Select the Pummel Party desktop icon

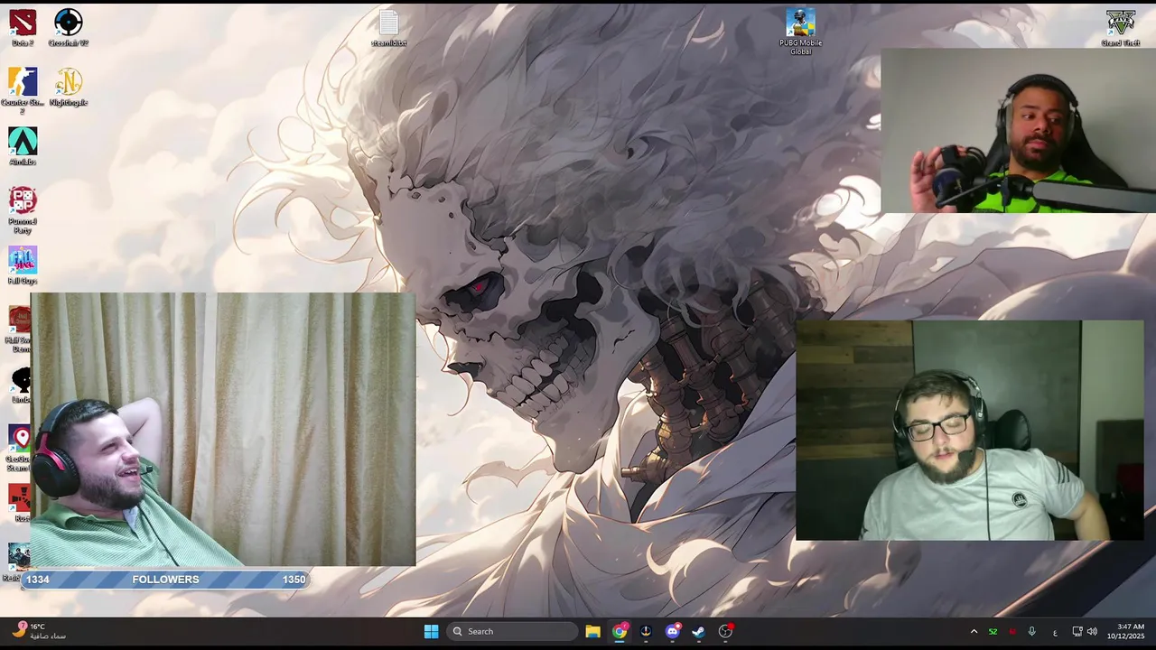23,210
